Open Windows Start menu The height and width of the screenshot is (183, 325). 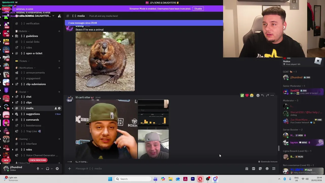[x=110, y=179]
